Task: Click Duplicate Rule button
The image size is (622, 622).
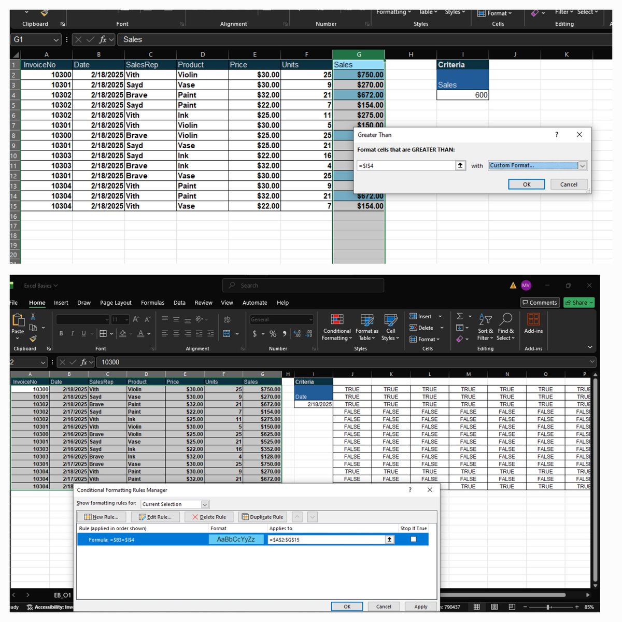Action: 263,517
